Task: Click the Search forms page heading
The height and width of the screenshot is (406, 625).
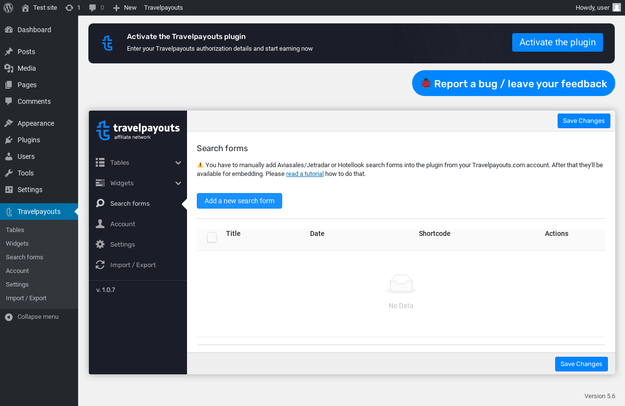Action: pos(222,149)
